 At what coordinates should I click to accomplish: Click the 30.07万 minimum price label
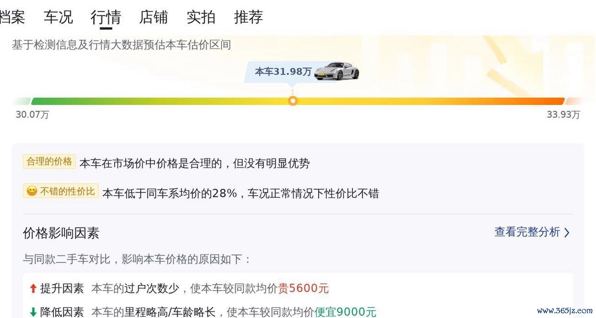tap(32, 115)
